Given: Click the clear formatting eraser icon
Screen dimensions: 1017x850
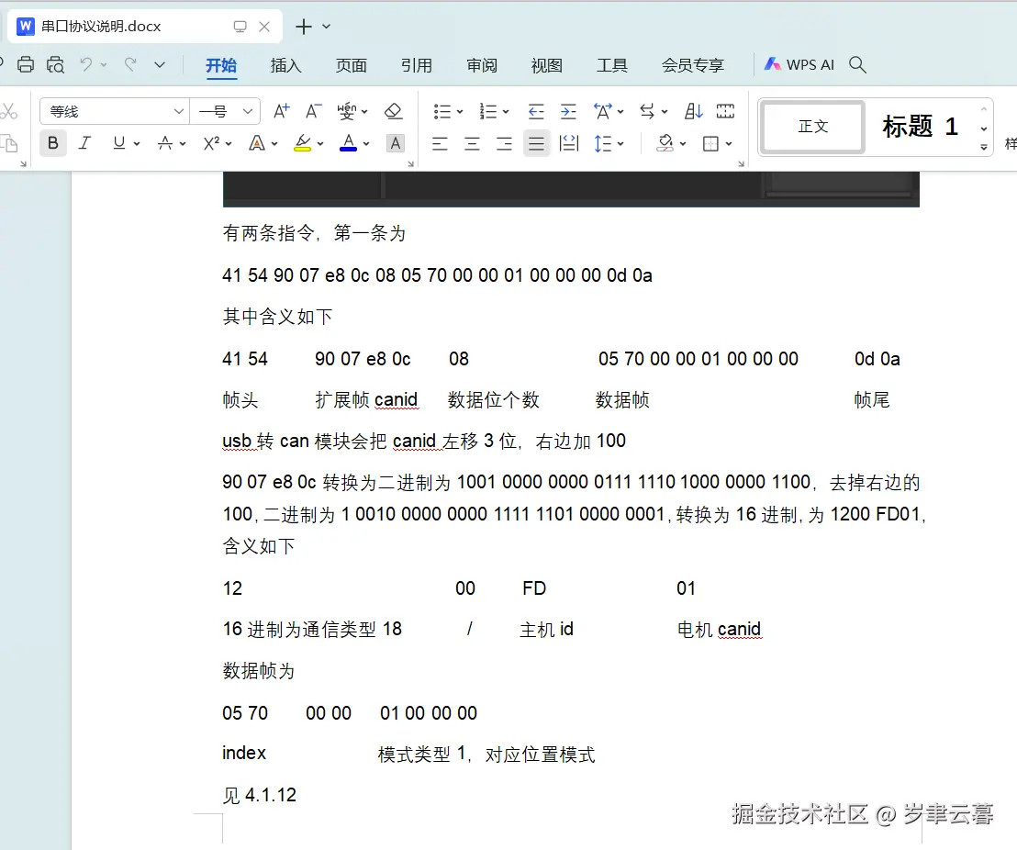Looking at the screenshot, I should [394, 111].
